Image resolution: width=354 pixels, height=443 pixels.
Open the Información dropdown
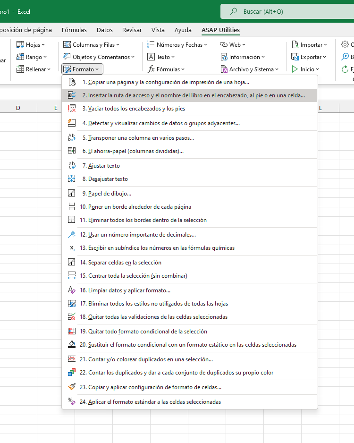click(x=243, y=57)
